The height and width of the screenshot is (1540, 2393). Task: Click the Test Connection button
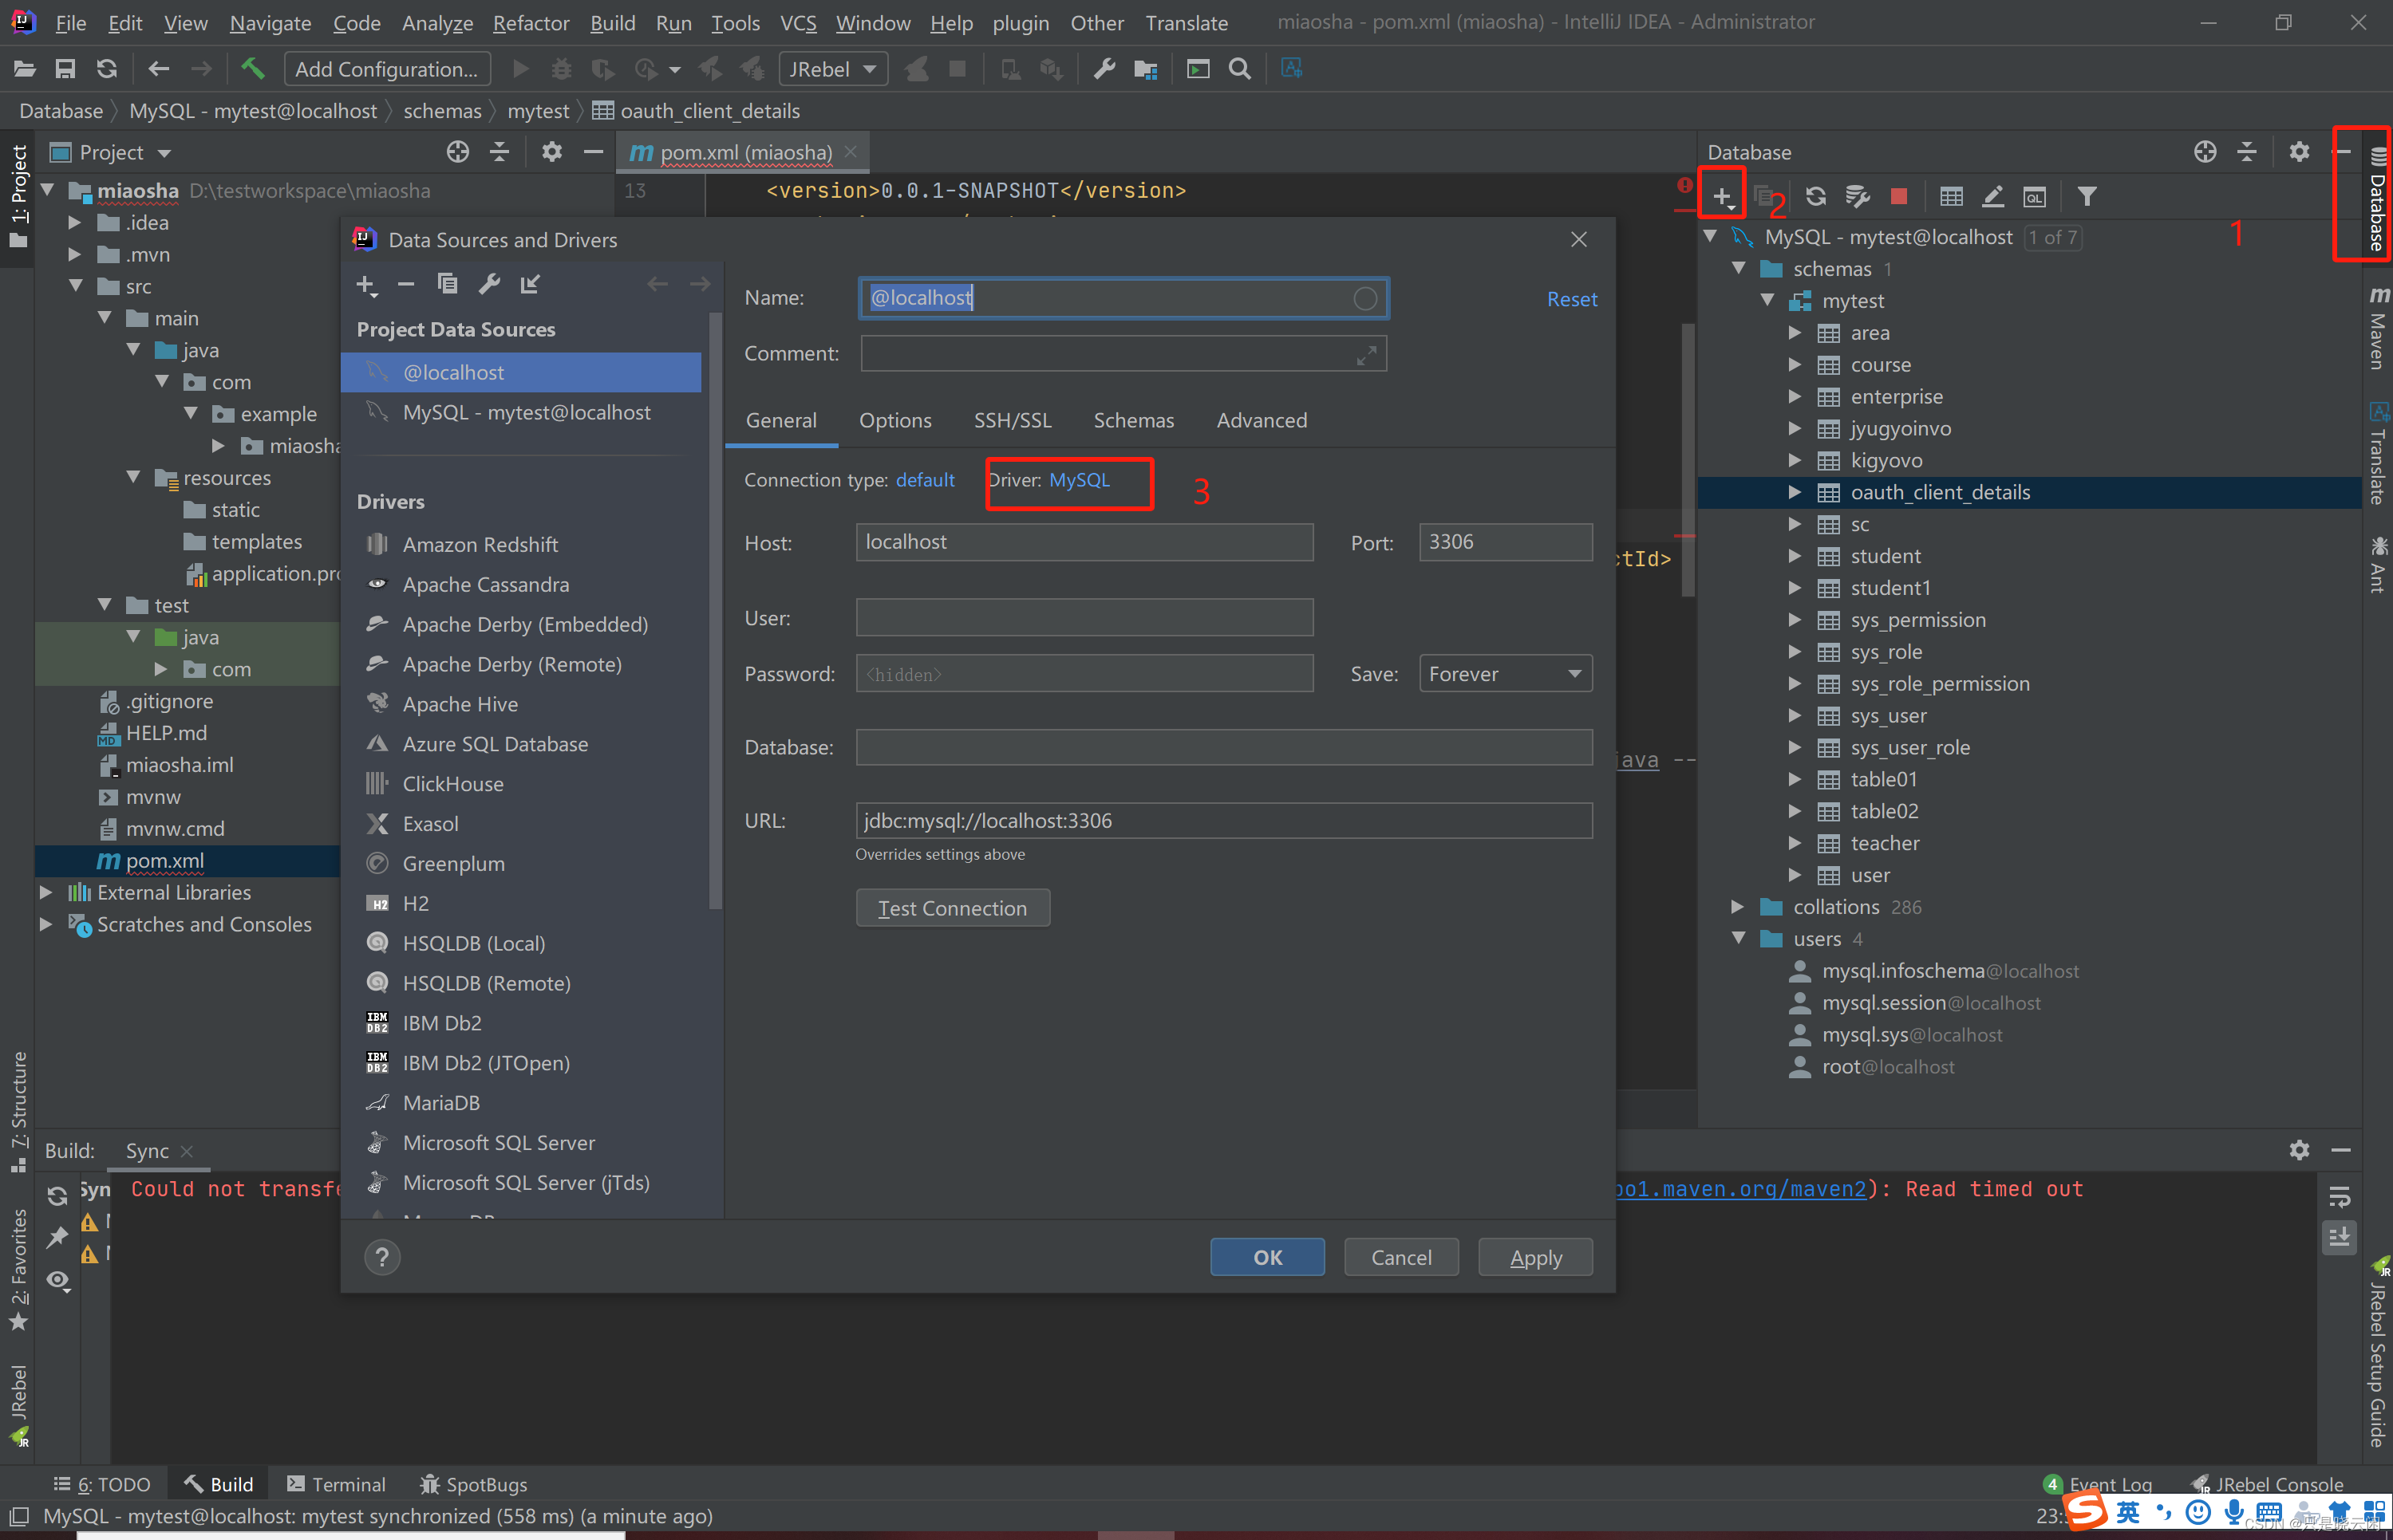click(953, 908)
